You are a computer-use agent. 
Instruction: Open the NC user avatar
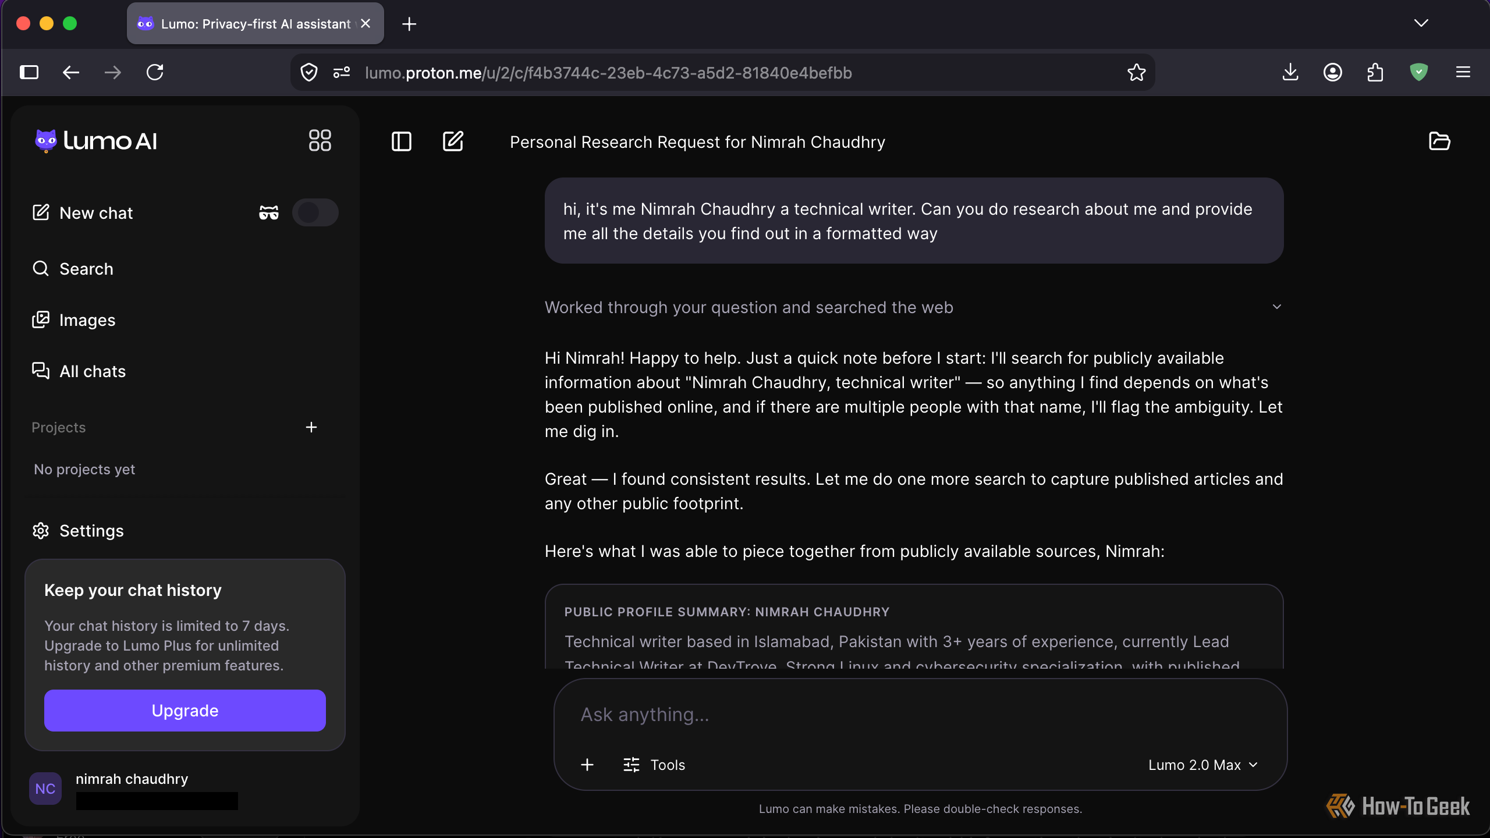[45, 789]
